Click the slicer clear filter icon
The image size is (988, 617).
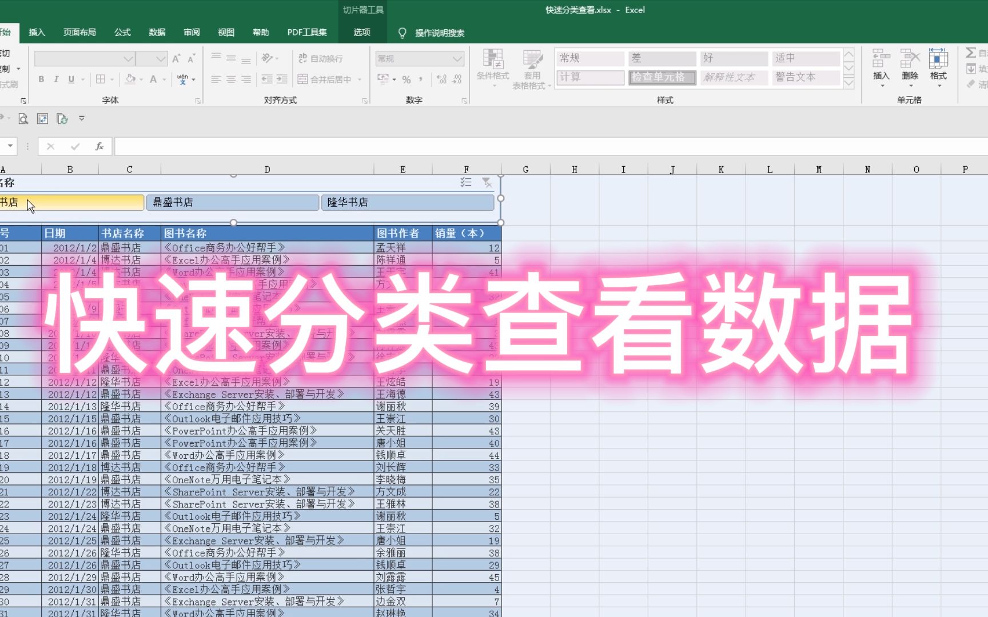[487, 182]
